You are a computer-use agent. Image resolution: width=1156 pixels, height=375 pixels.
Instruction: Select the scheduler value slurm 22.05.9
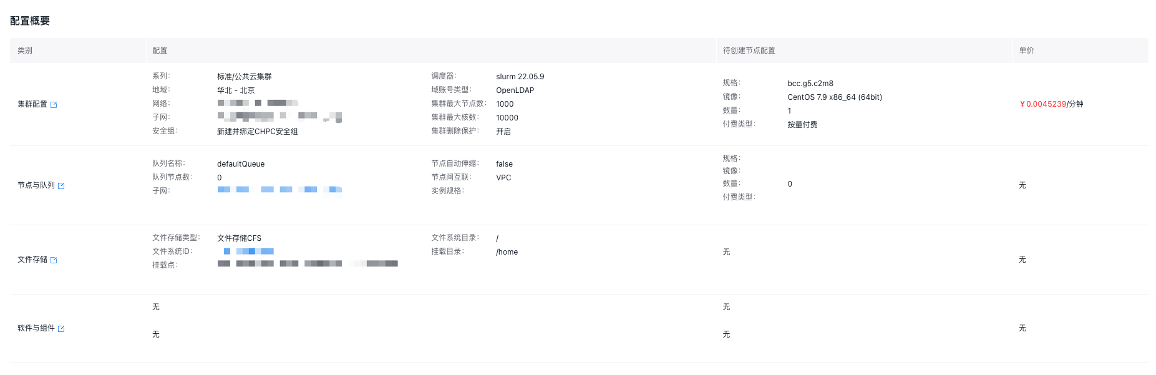(520, 77)
